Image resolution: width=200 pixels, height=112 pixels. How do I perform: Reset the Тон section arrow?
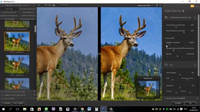pos(195,65)
